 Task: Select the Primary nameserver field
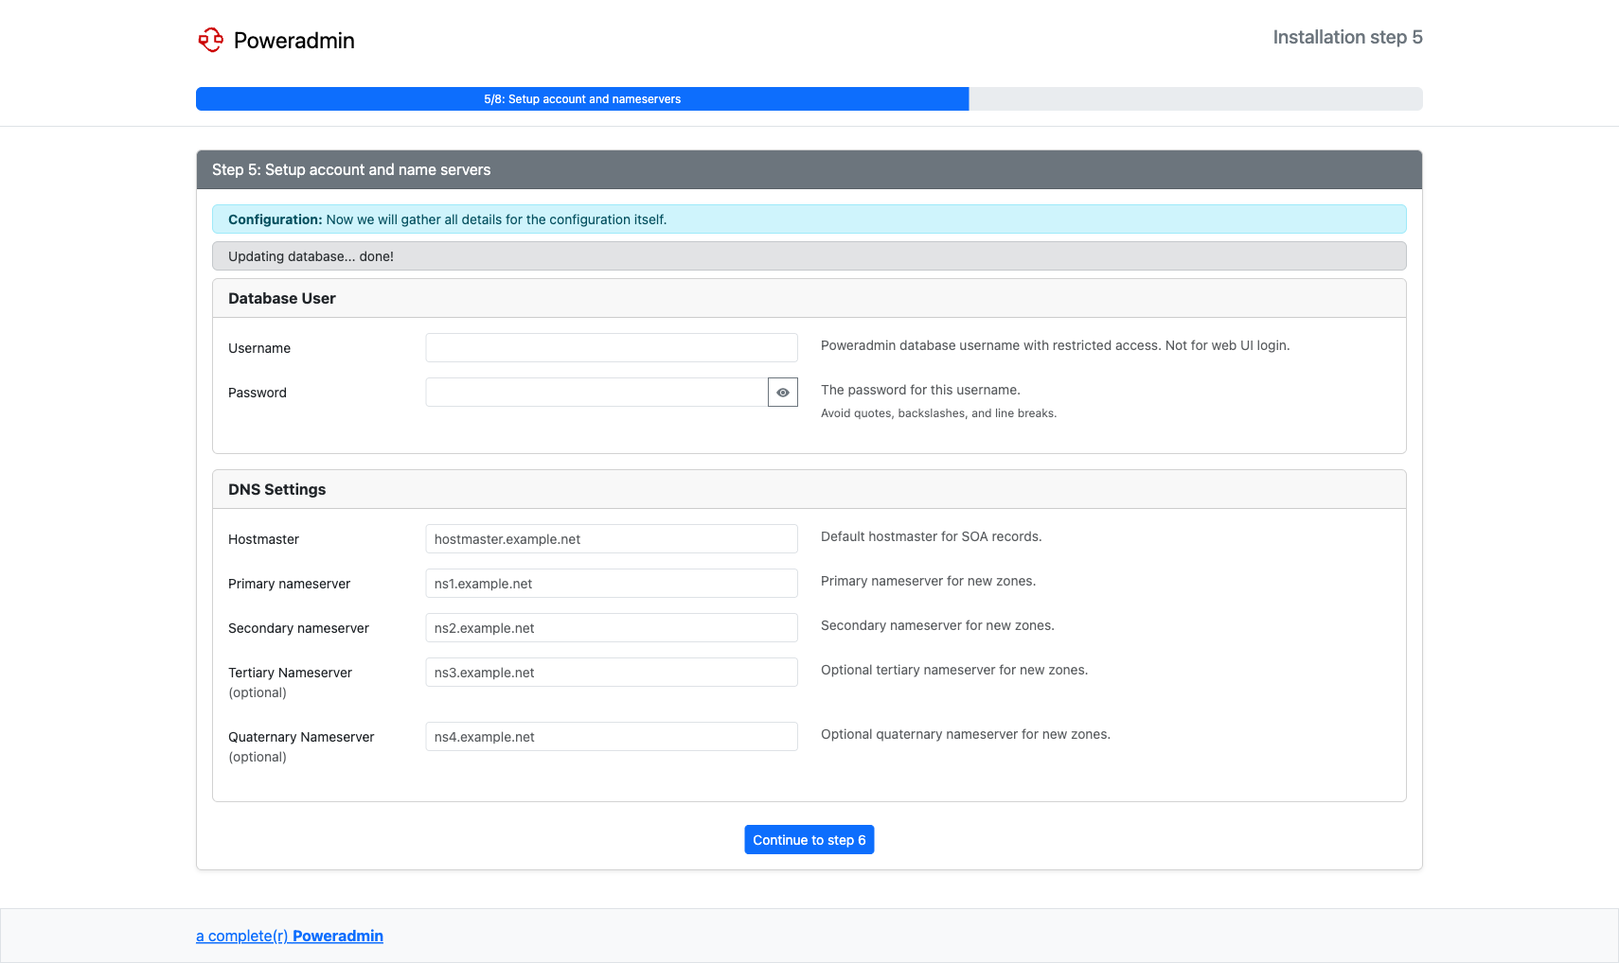point(611,584)
